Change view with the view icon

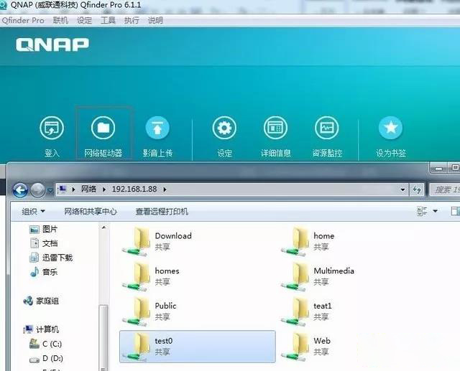pyautogui.click(x=422, y=211)
